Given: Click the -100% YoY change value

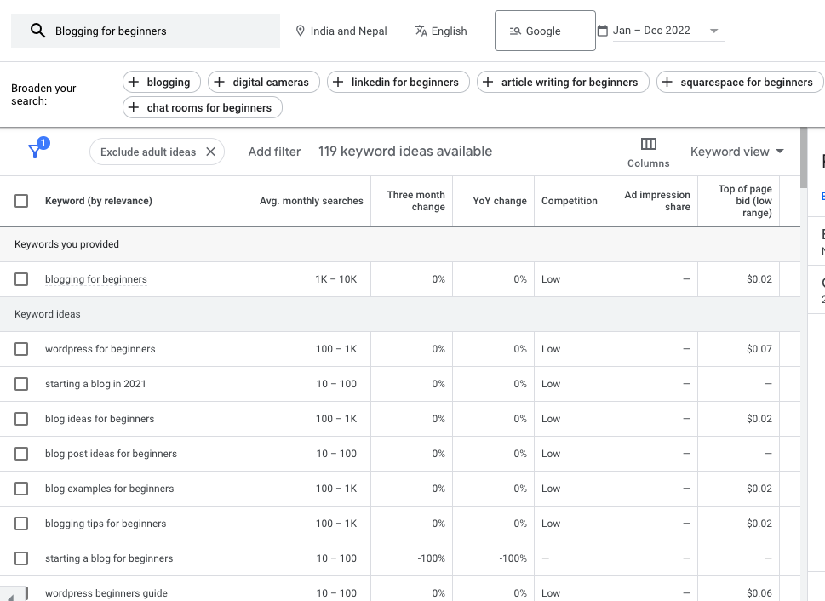Looking at the screenshot, I should (x=513, y=558).
